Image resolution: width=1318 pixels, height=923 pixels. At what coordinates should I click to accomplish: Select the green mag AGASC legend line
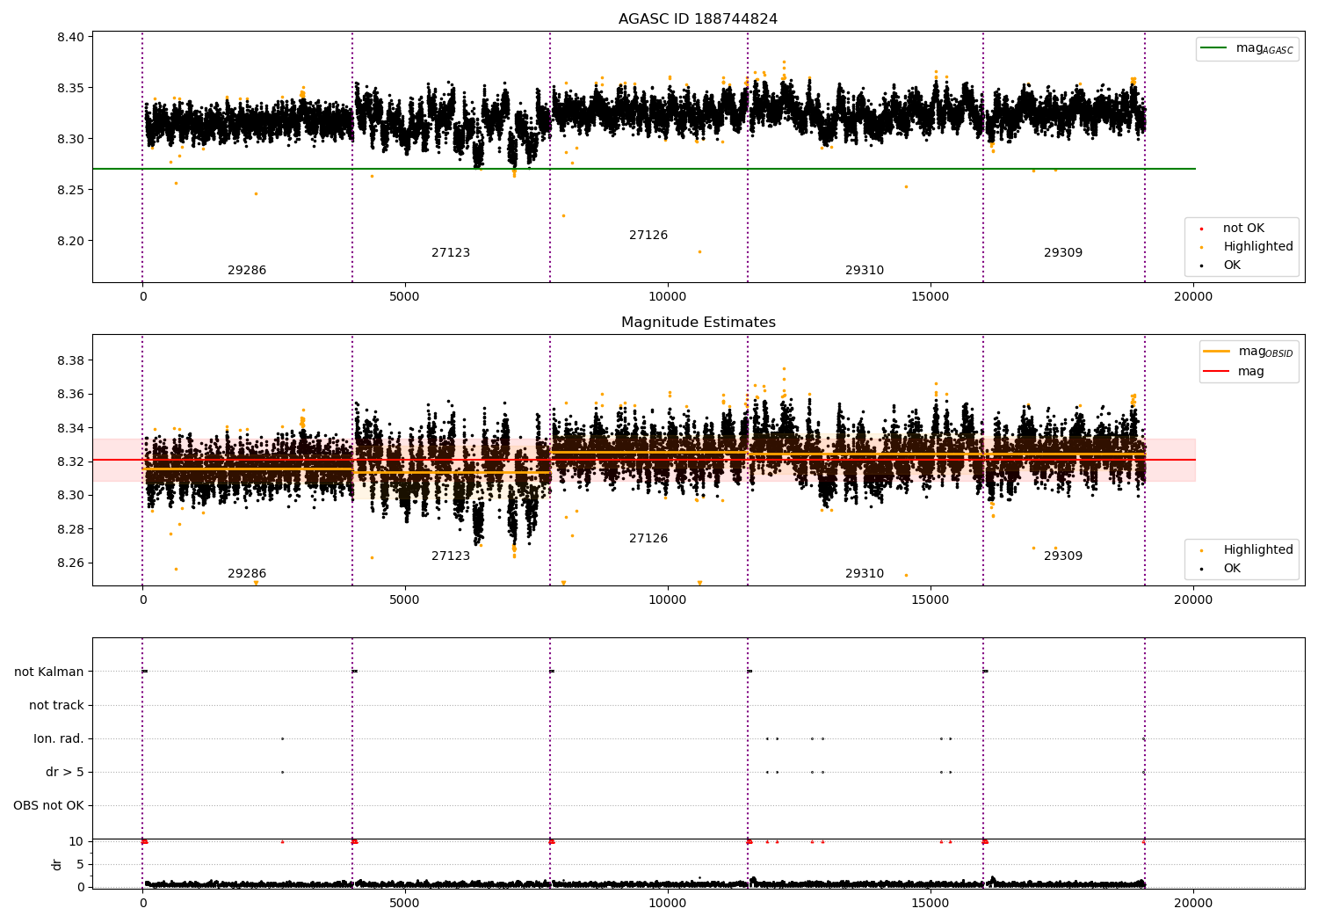tap(1215, 48)
